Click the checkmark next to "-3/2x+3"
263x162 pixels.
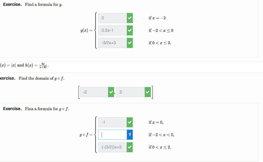[129, 43]
